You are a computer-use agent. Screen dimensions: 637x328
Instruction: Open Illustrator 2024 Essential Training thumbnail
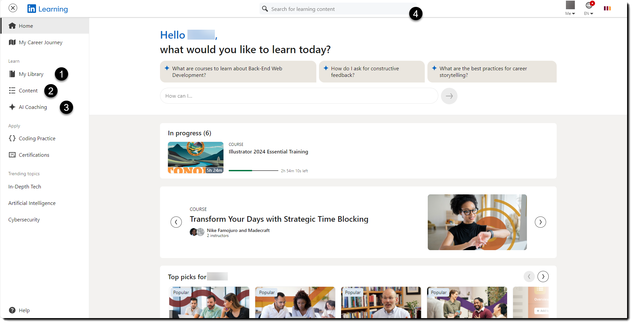pyautogui.click(x=196, y=157)
